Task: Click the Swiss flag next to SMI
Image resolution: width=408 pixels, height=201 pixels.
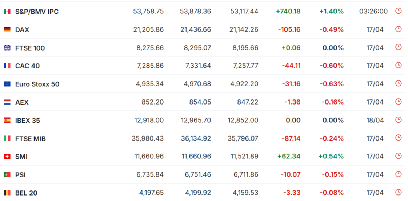Action: (7, 157)
